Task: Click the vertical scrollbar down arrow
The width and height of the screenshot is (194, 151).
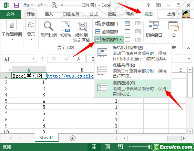Action: tap(190, 131)
